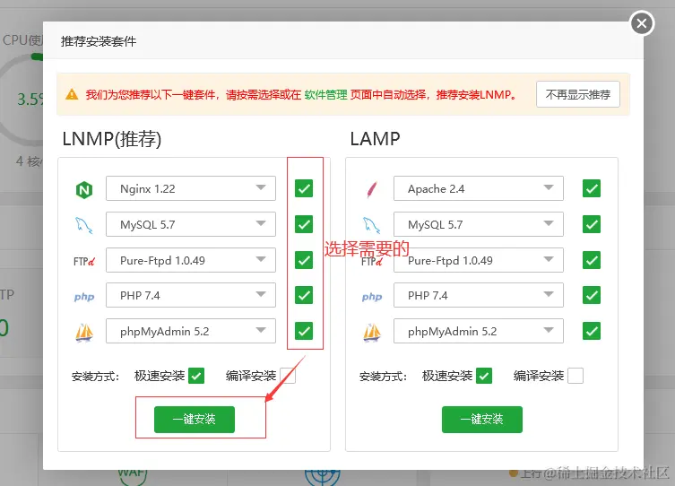Click the php icon in LNMP column
This screenshot has width=675, height=486.
click(84, 297)
